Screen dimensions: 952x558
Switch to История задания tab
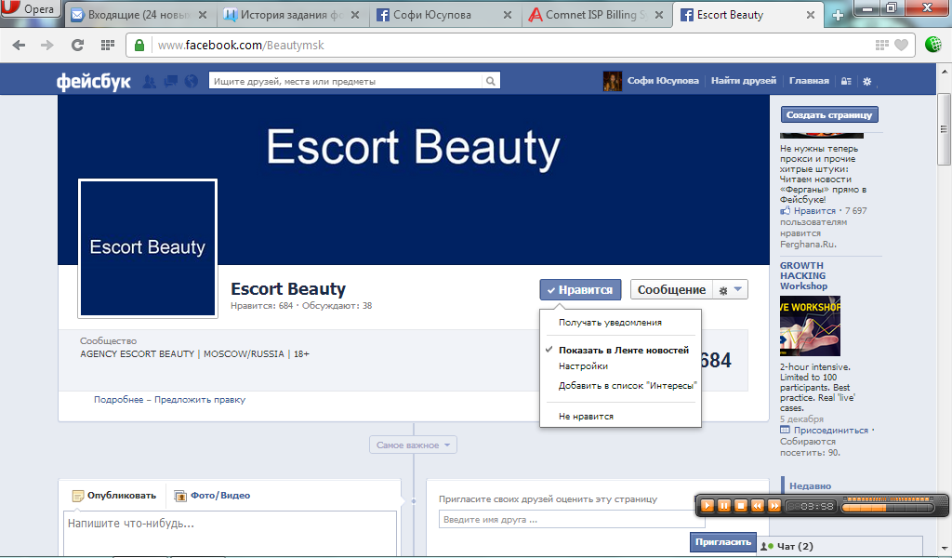tap(291, 15)
